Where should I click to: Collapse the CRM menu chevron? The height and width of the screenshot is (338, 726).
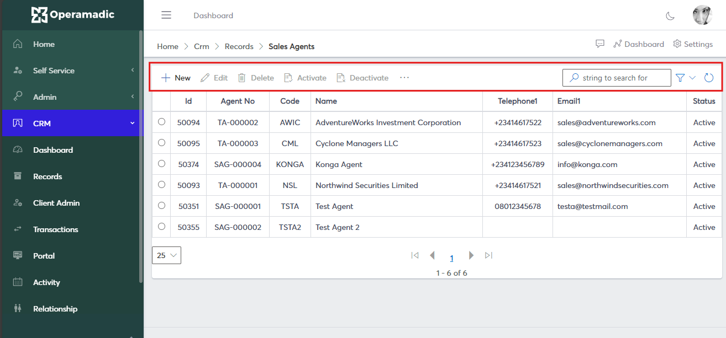point(133,123)
